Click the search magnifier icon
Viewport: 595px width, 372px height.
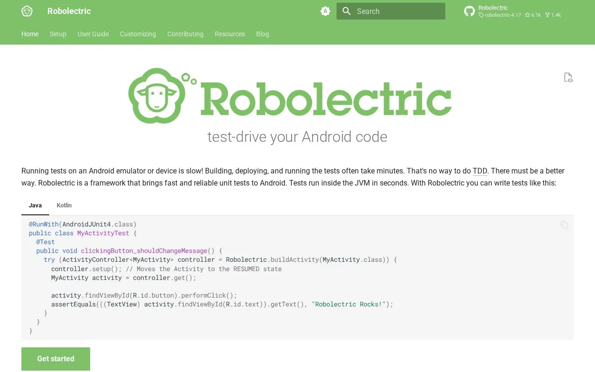click(x=347, y=11)
